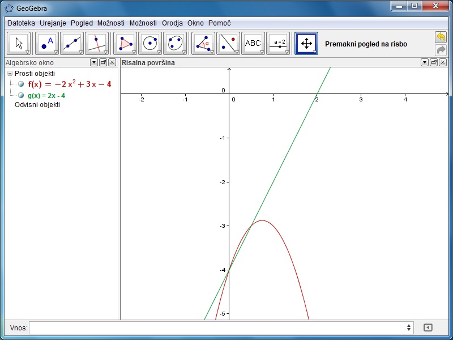453x340 pixels.
Task: Choose the Angle measurement tool
Action: [x=203, y=44]
